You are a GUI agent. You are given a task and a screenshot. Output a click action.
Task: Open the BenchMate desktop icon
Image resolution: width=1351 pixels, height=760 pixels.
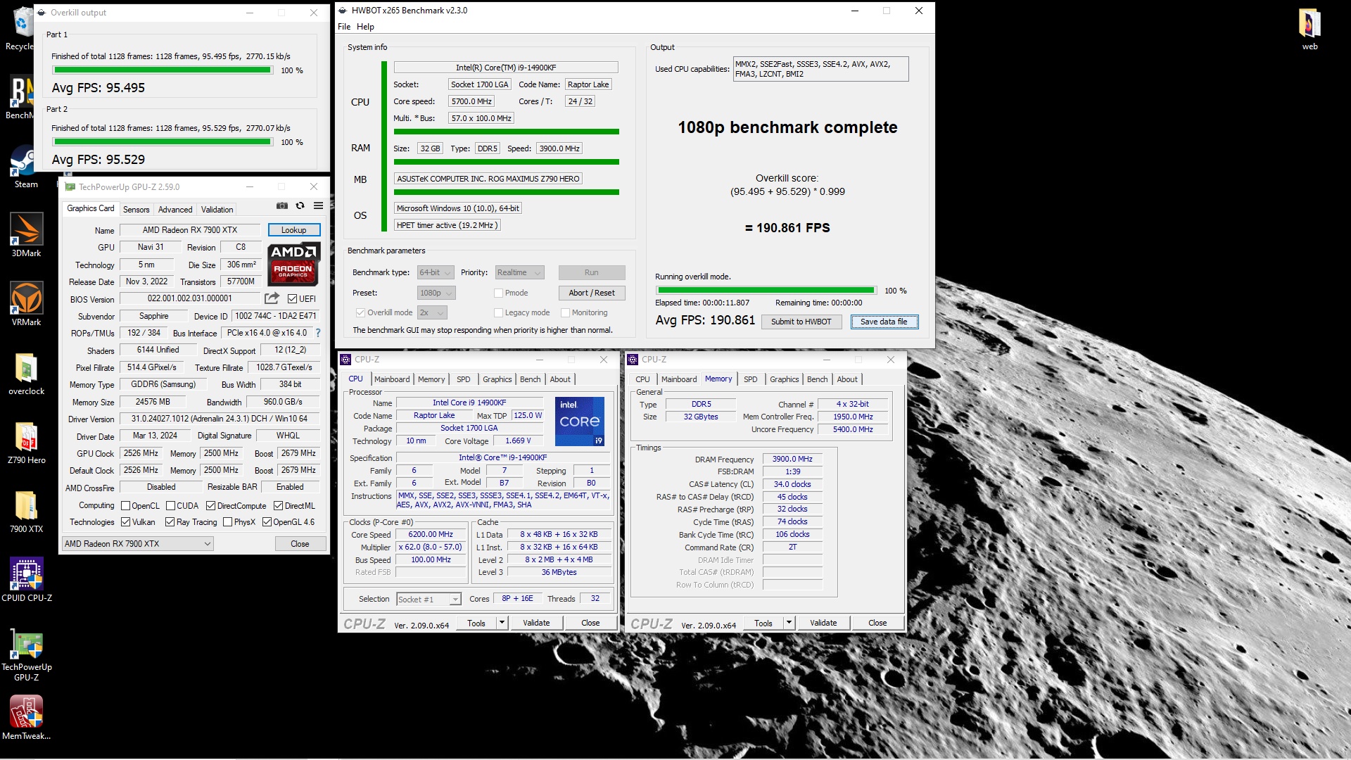tap(20, 98)
